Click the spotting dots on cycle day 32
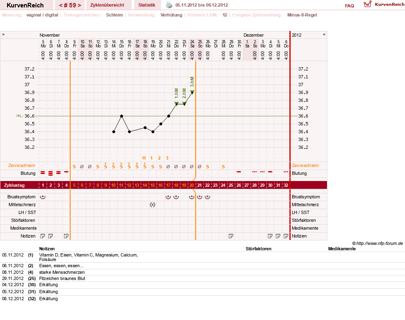The image size is (405, 320). [286, 172]
